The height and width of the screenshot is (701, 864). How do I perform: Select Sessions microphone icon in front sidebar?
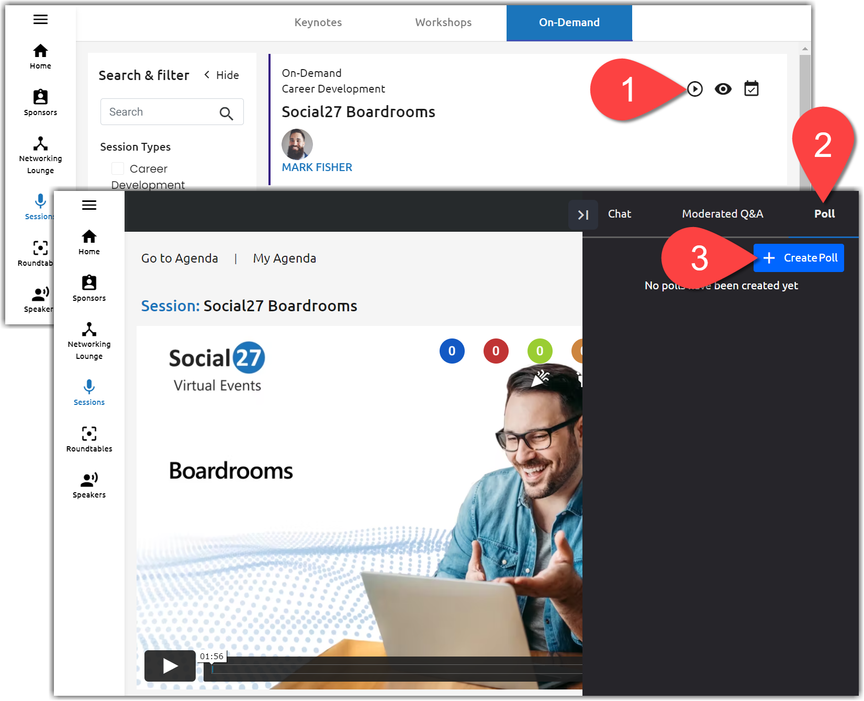[89, 387]
